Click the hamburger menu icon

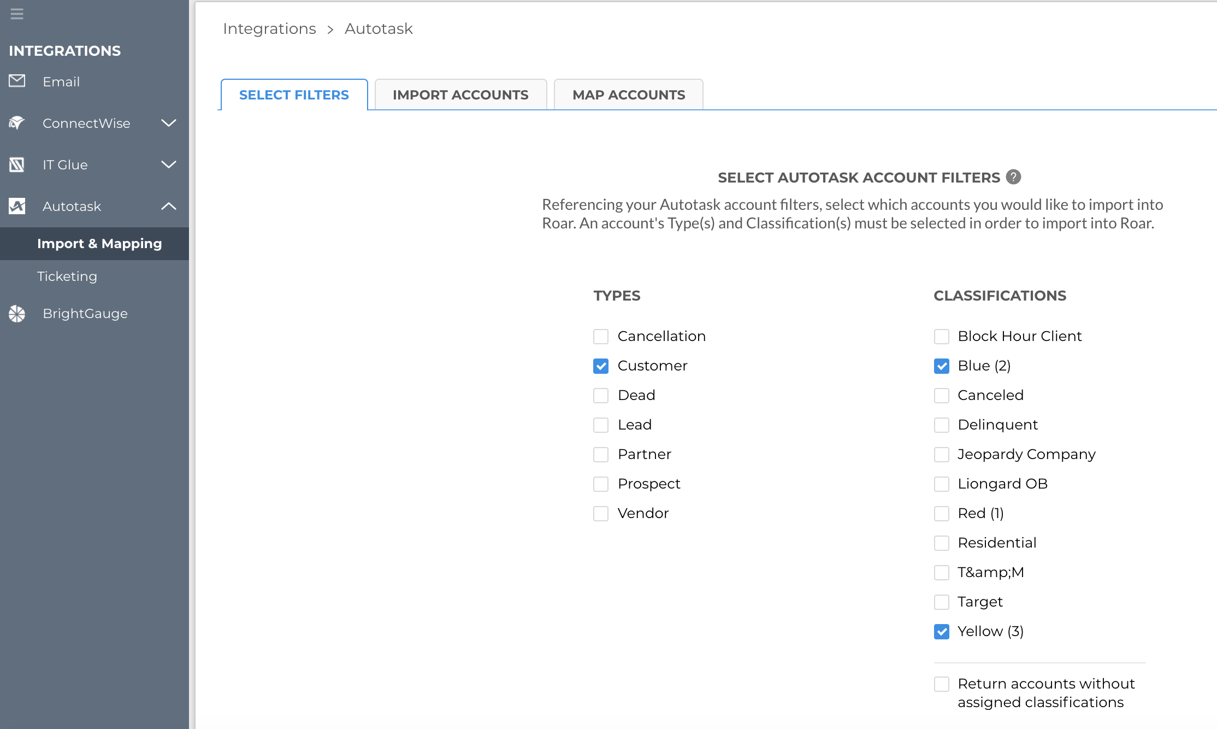17,14
